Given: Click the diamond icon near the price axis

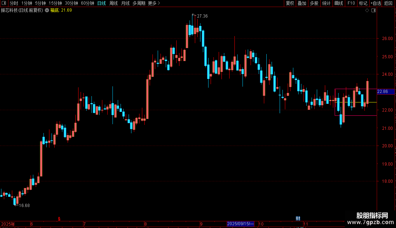Looking at the screenshot, I should click(367, 11).
